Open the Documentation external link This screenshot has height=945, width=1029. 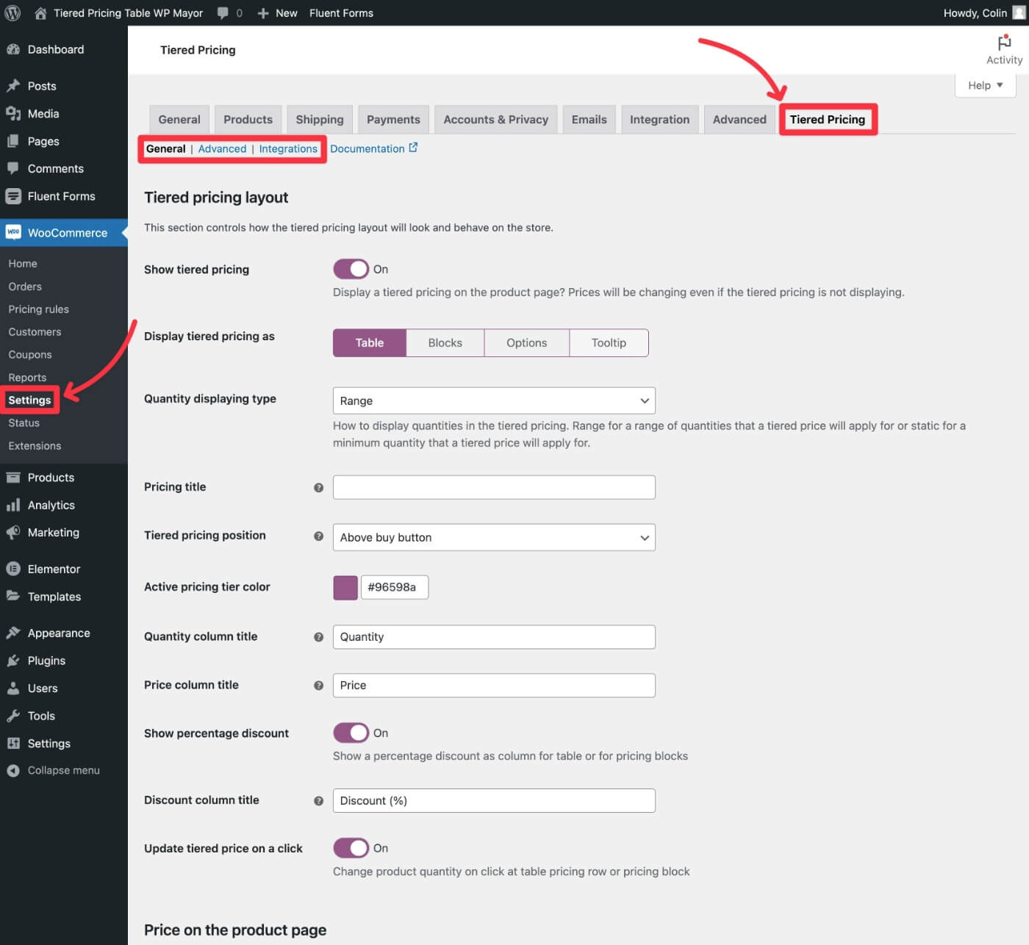point(373,148)
